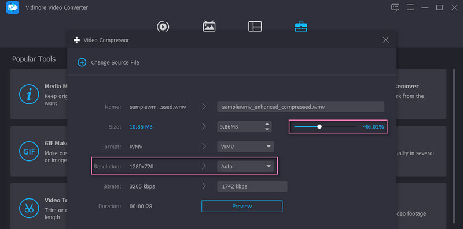Decrease output size with down arrow
The height and width of the screenshot is (229, 463).
coord(267,130)
